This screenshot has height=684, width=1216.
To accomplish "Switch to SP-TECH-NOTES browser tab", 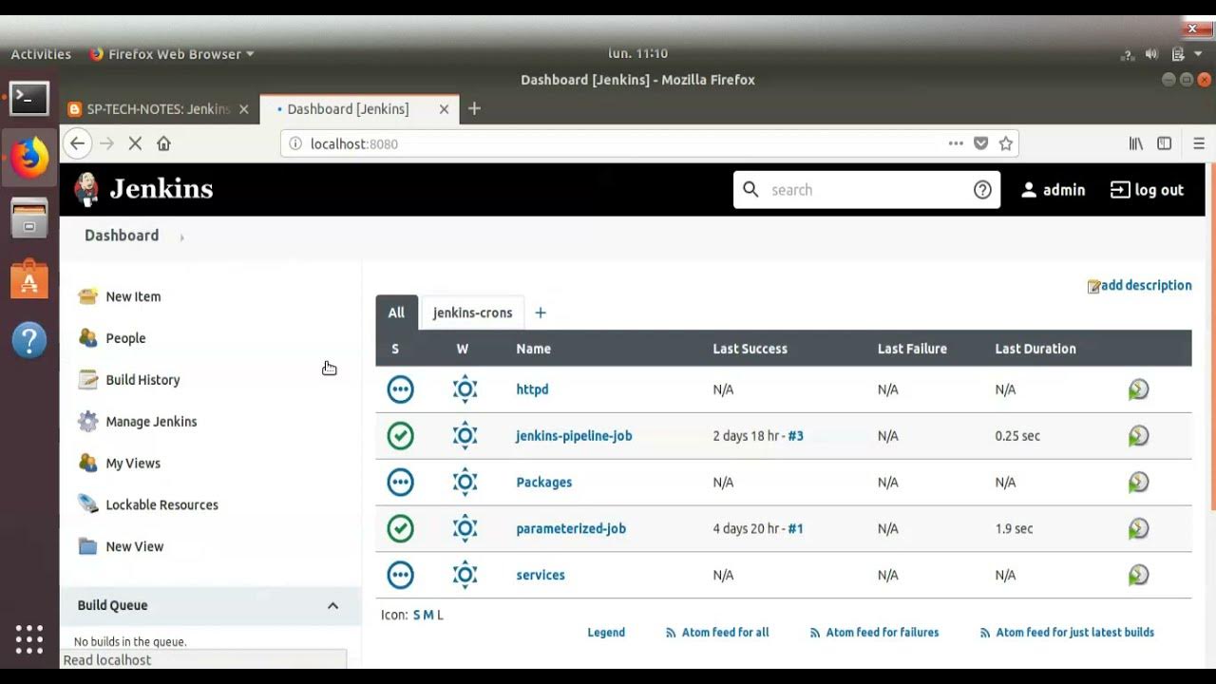I will (159, 109).
